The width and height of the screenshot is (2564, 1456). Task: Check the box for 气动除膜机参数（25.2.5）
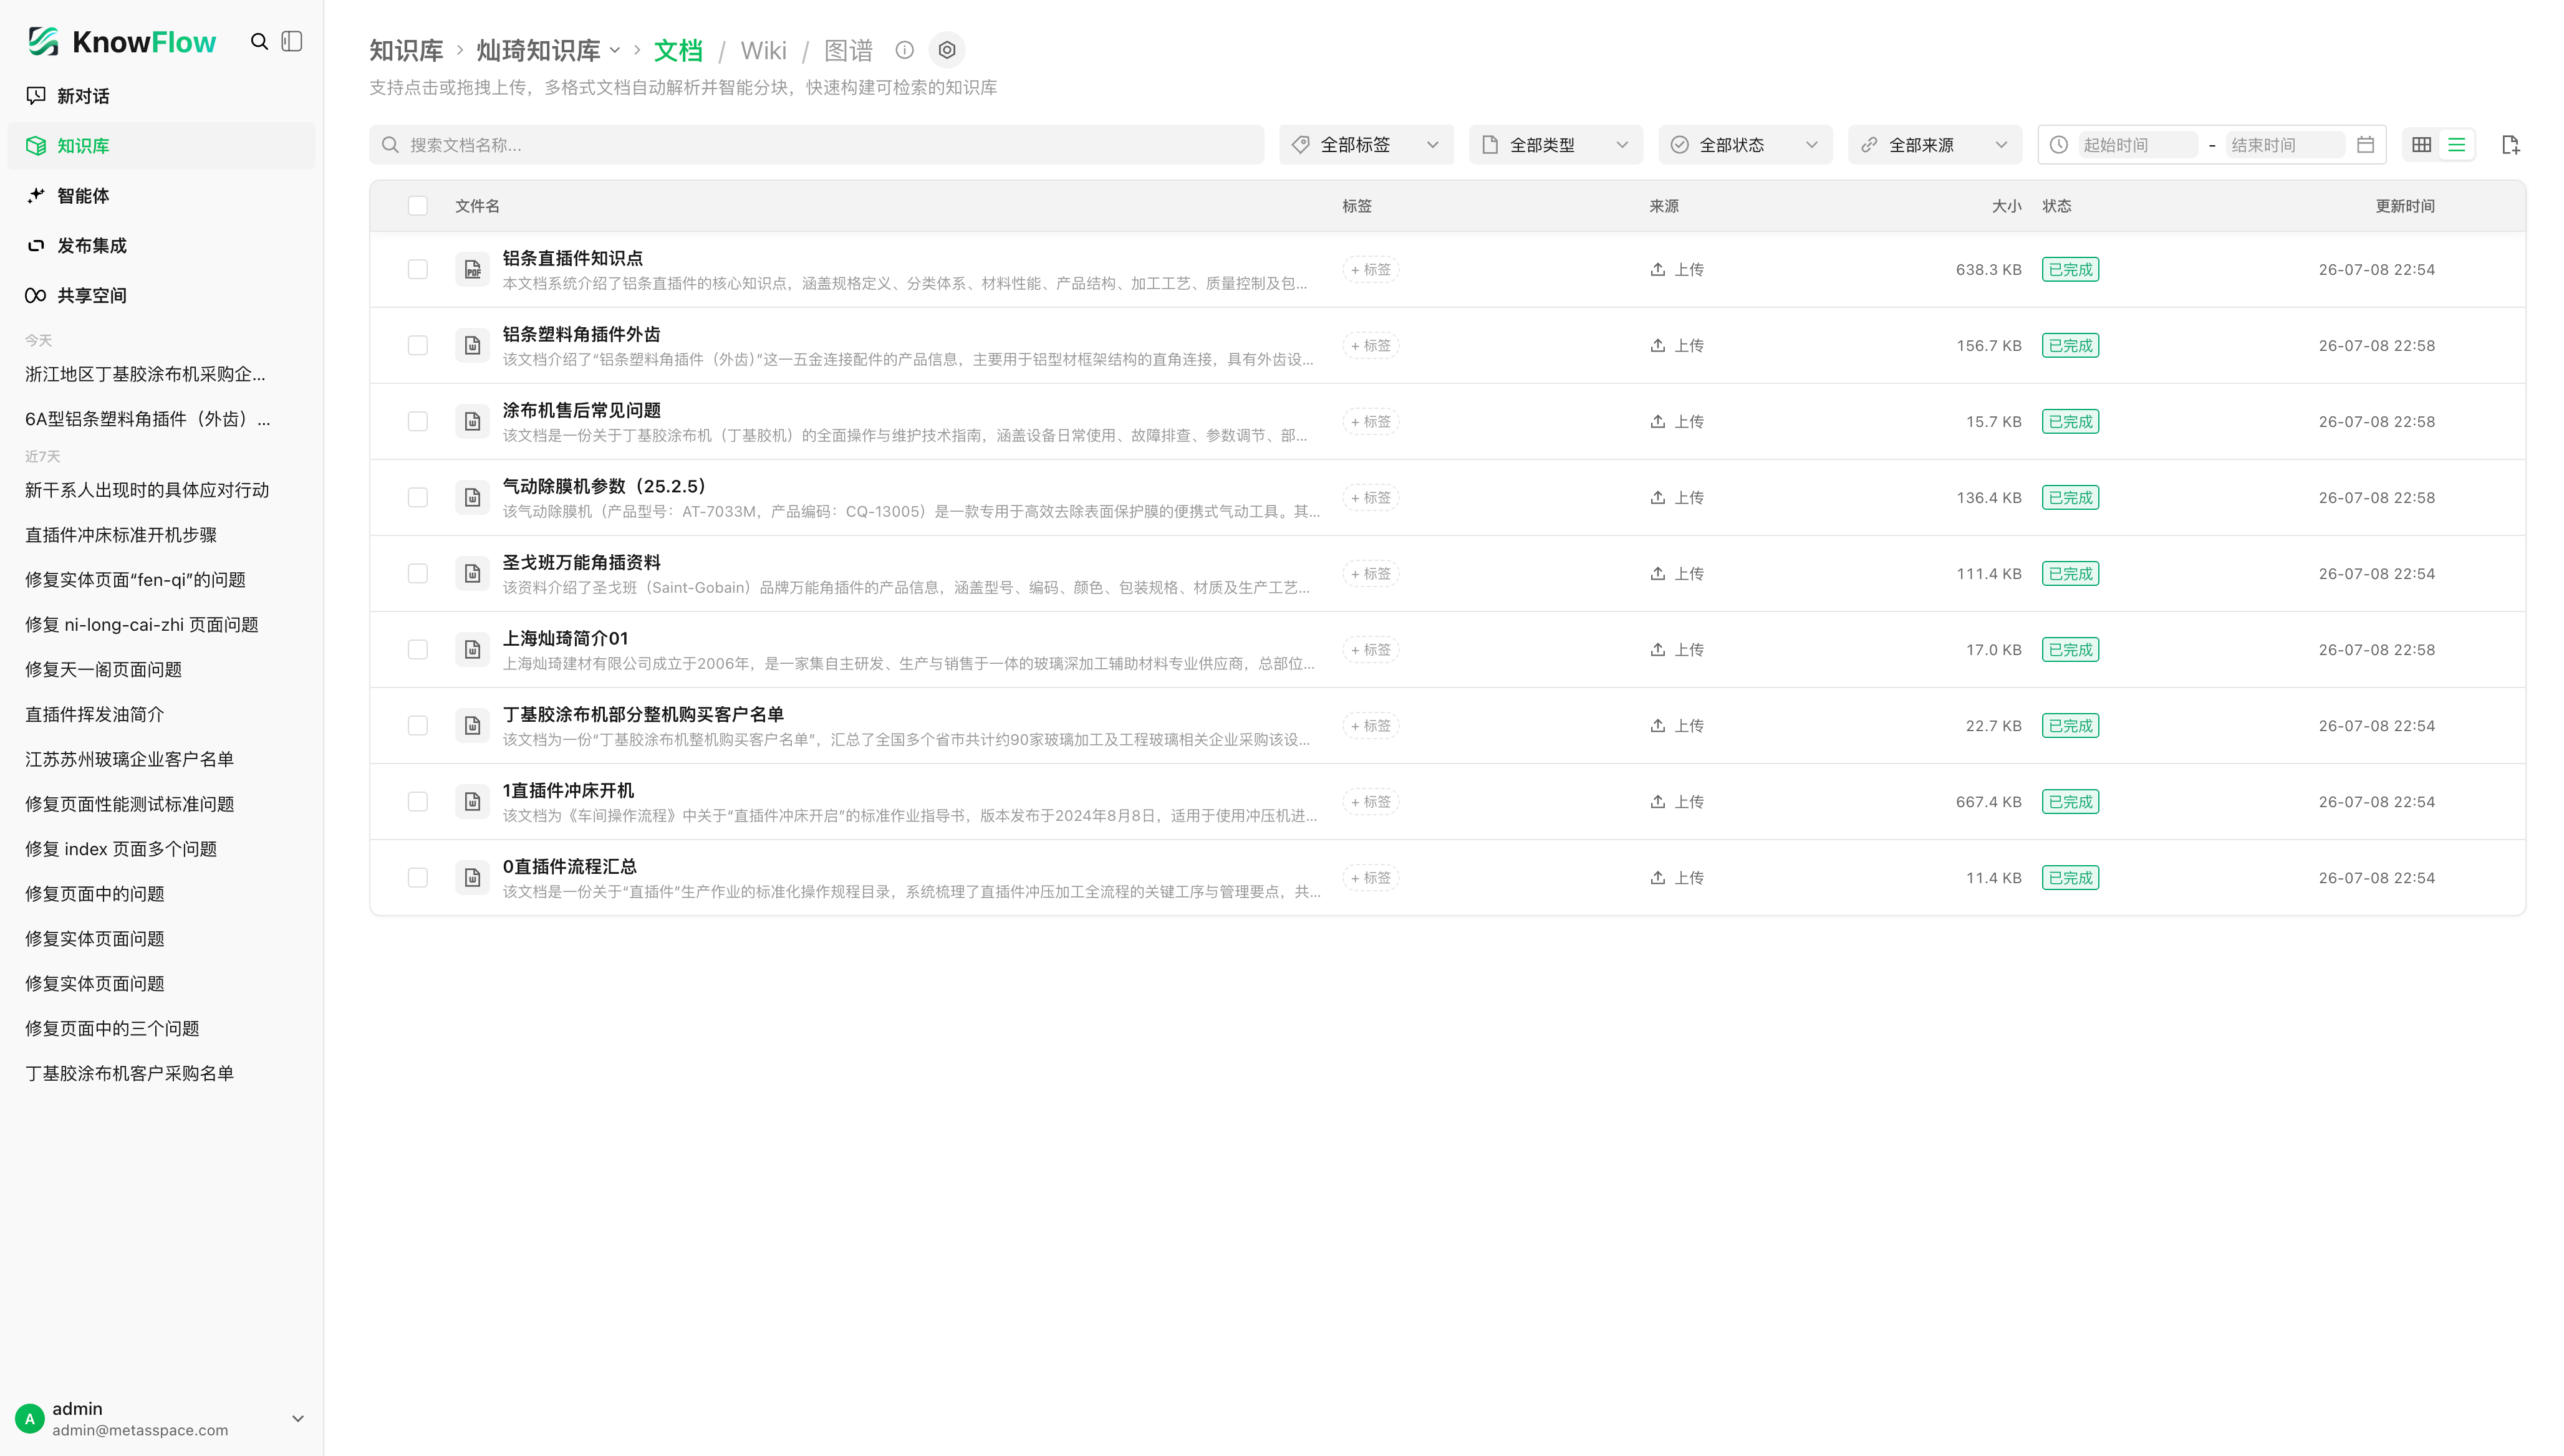[417, 498]
